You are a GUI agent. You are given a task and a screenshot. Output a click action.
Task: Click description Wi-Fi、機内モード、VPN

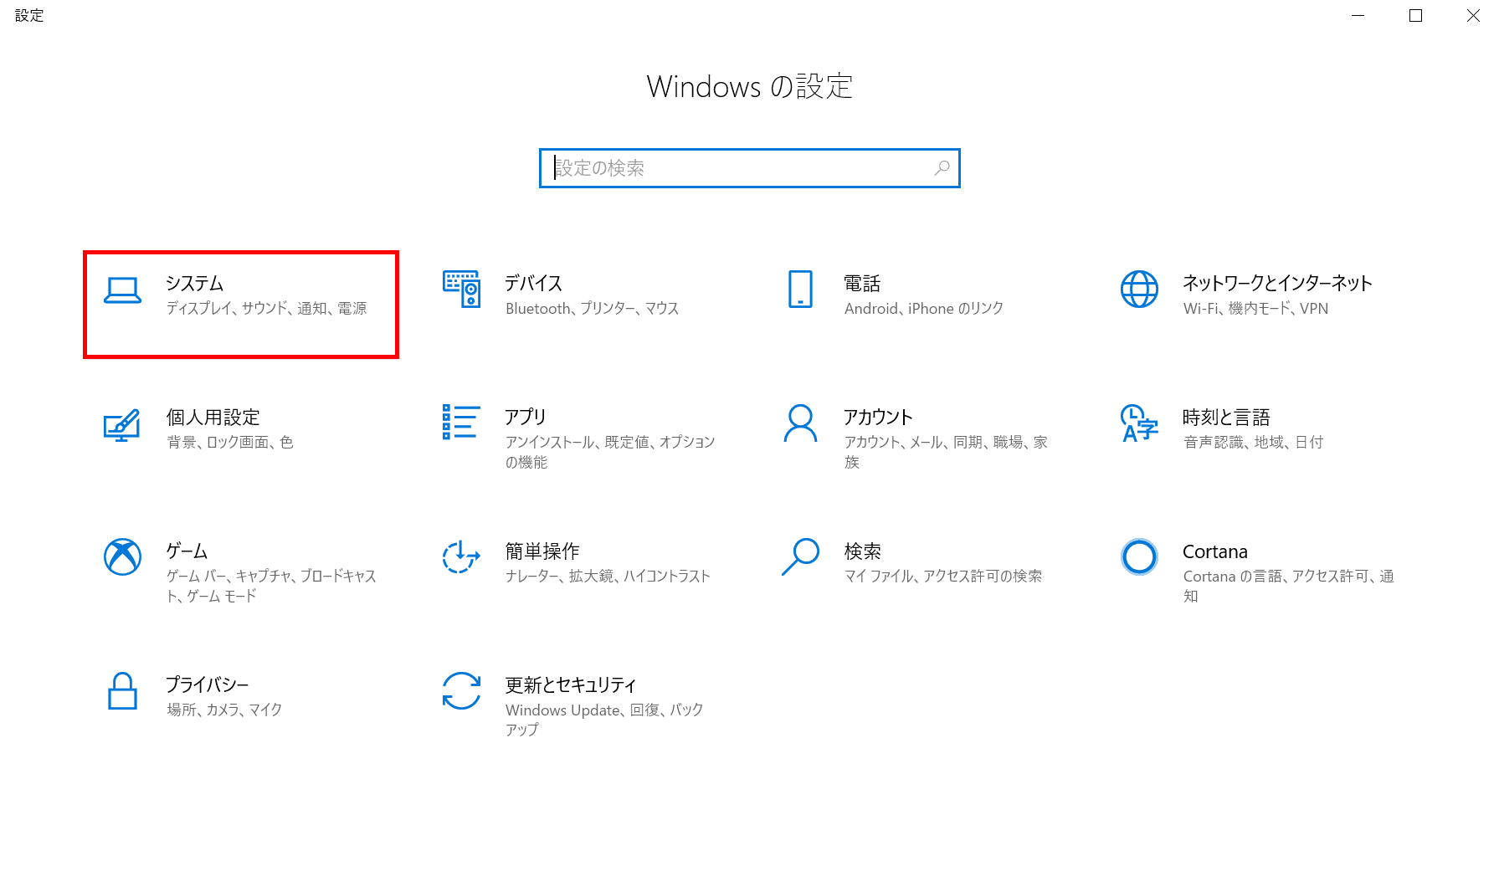click(x=1255, y=309)
